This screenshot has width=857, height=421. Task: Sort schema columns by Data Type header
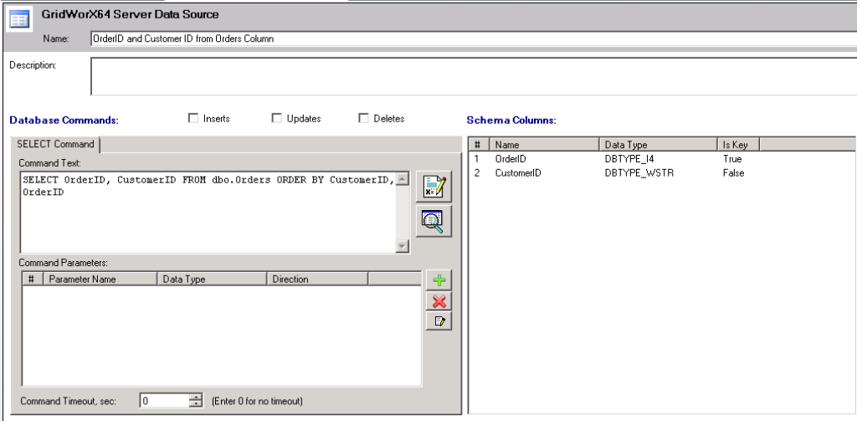click(658, 145)
